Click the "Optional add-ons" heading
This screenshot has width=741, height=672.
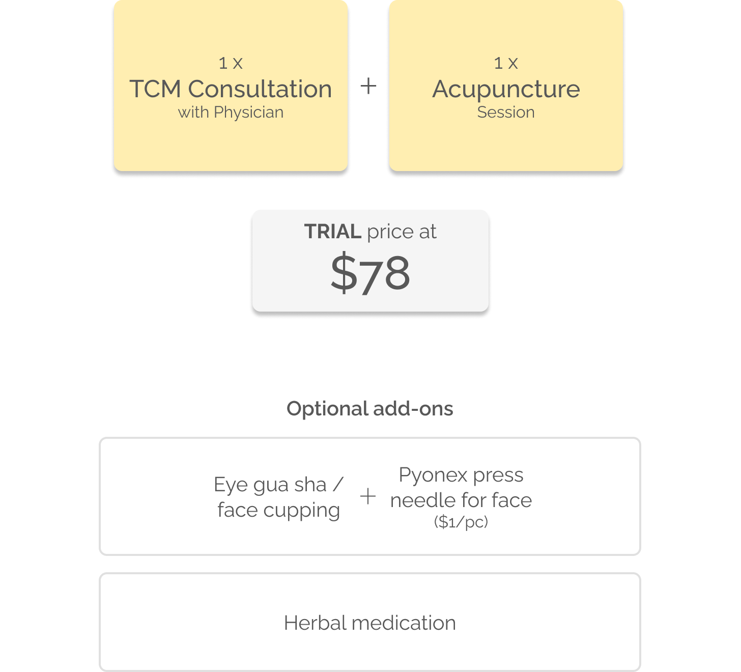tap(370, 409)
